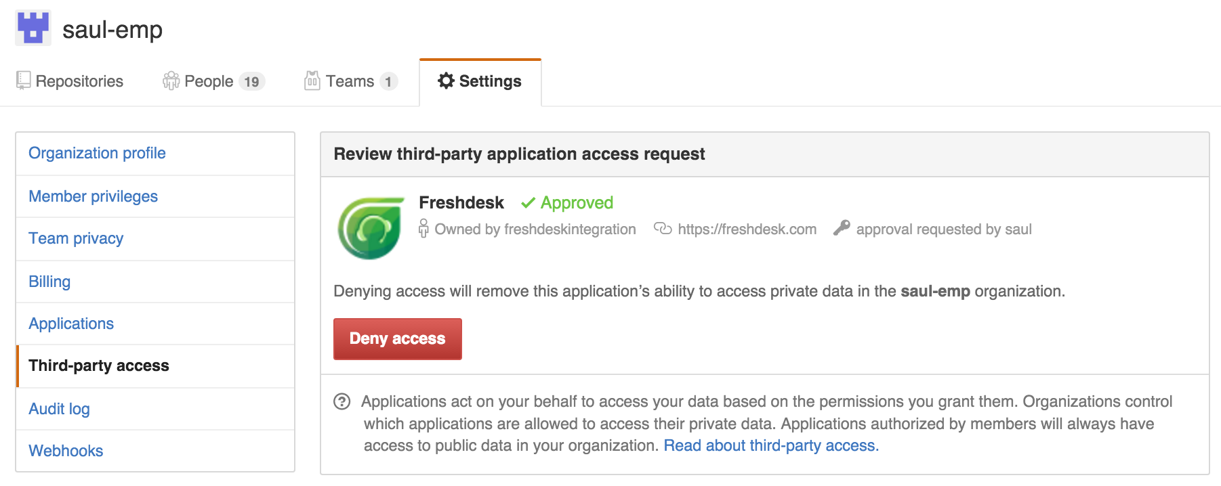Open the https://freshdesk.com URL
Screen dimensions: 1221x486
point(747,229)
